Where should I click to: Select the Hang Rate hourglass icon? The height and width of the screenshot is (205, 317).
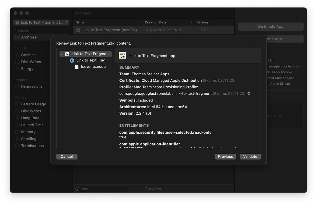pos(17,118)
